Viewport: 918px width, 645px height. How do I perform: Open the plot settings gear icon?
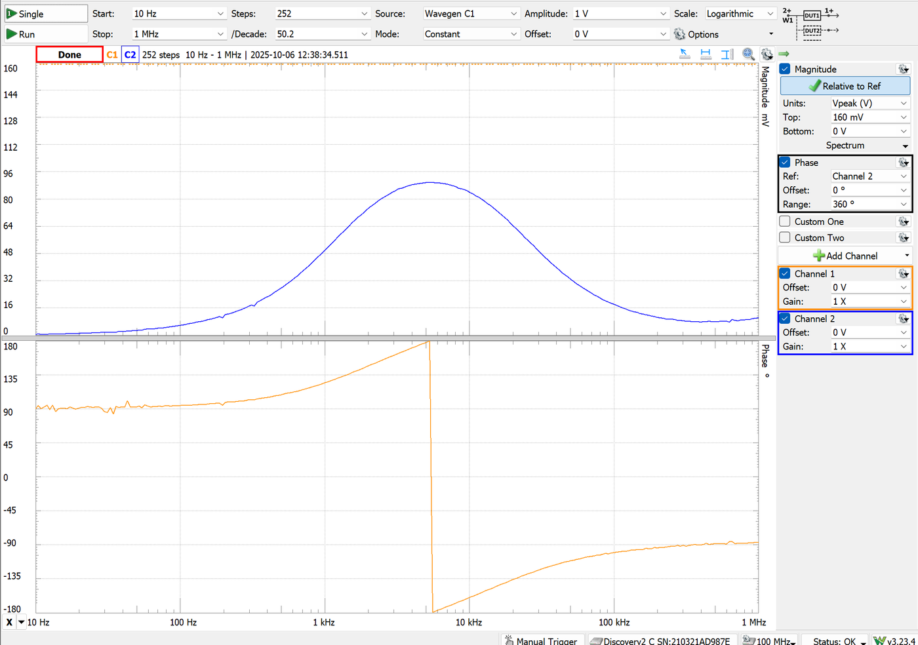pyautogui.click(x=767, y=54)
